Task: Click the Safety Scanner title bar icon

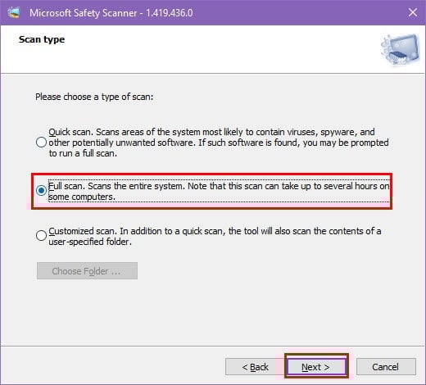Action: (x=14, y=12)
